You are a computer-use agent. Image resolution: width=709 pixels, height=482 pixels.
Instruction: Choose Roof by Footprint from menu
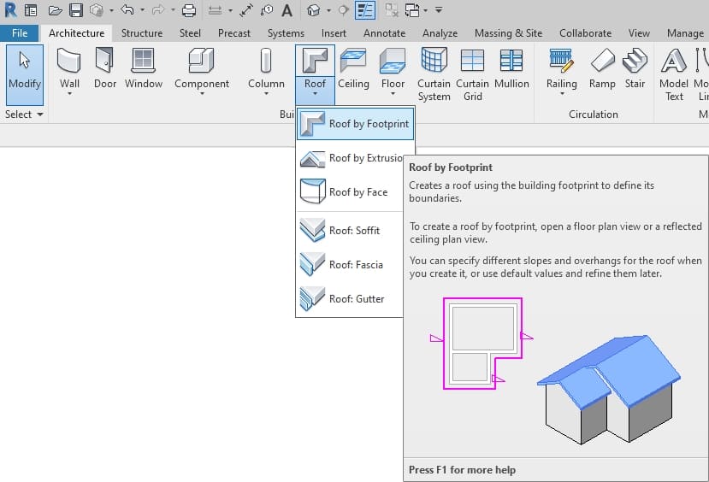point(356,123)
